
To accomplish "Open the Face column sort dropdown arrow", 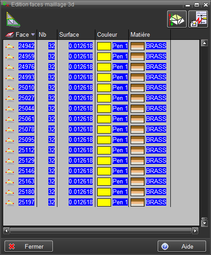I will [33, 34].
